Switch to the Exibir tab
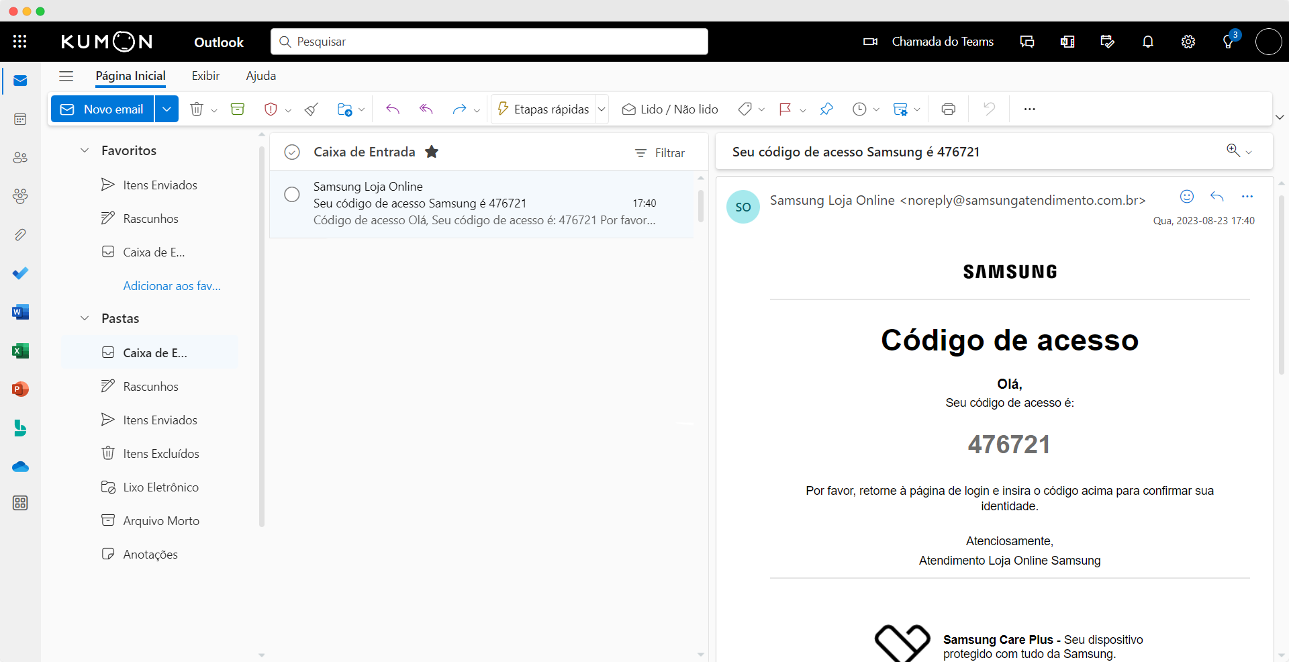This screenshot has width=1289, height=662. point(205,76)
